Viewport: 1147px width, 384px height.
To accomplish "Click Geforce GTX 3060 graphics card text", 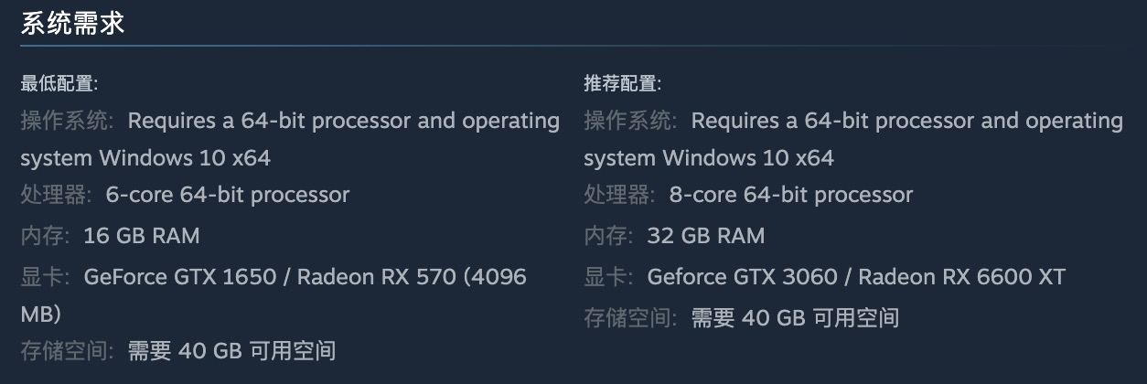I will pyautogui.click(x=744, y=277).
